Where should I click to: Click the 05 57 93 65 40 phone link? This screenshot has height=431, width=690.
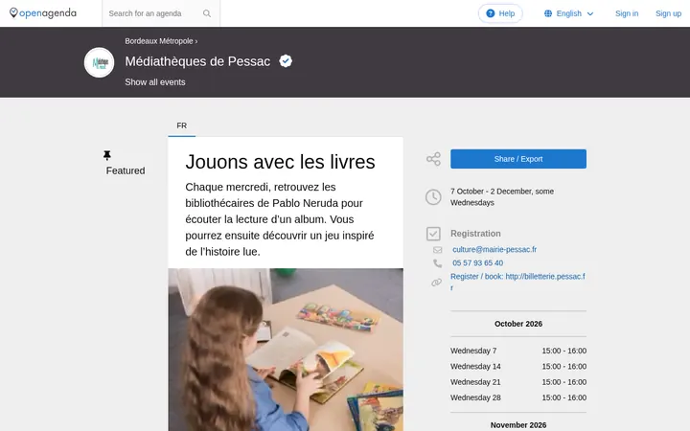[477, 263]
